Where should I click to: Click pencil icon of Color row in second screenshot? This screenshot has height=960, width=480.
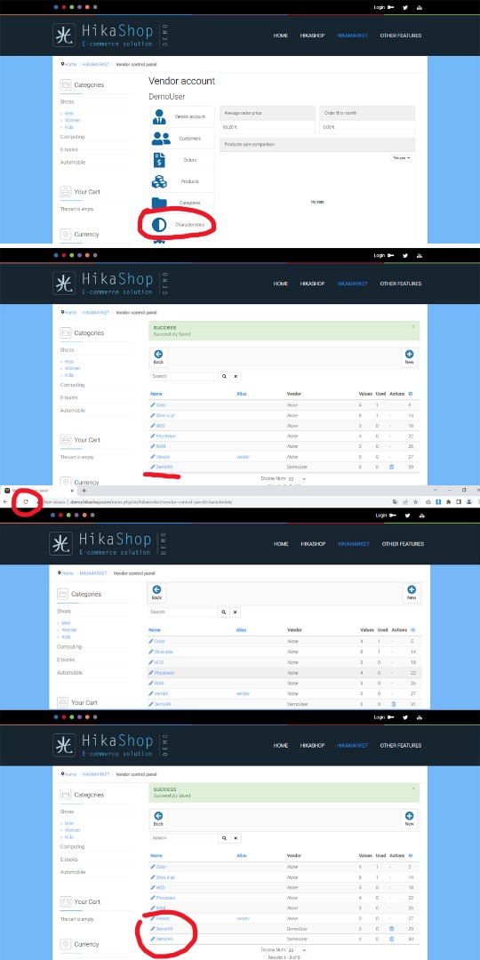153,405
